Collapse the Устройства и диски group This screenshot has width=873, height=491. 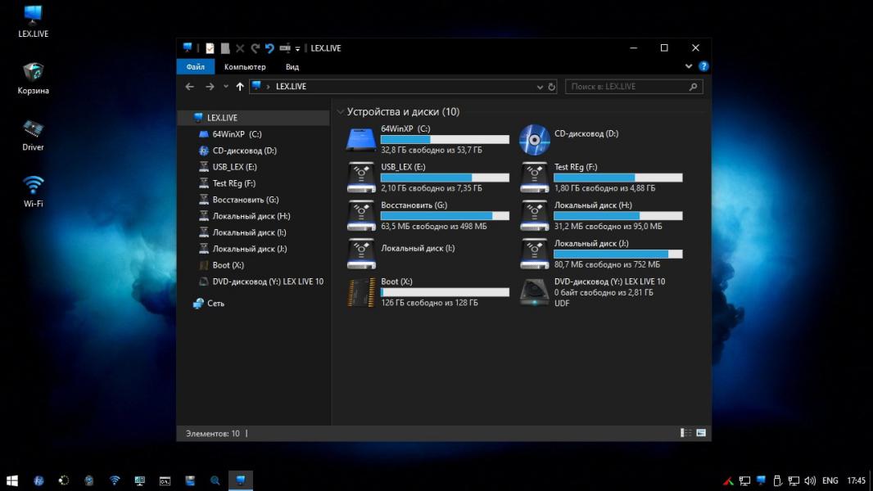[x=340, y=112]
